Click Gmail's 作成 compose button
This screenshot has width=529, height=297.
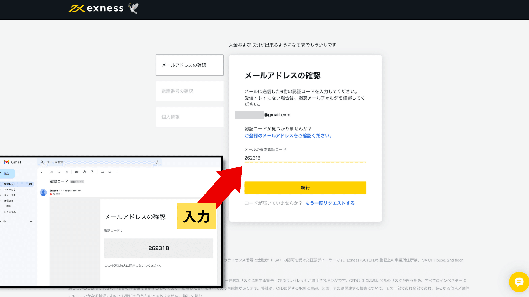coord(7,174)
